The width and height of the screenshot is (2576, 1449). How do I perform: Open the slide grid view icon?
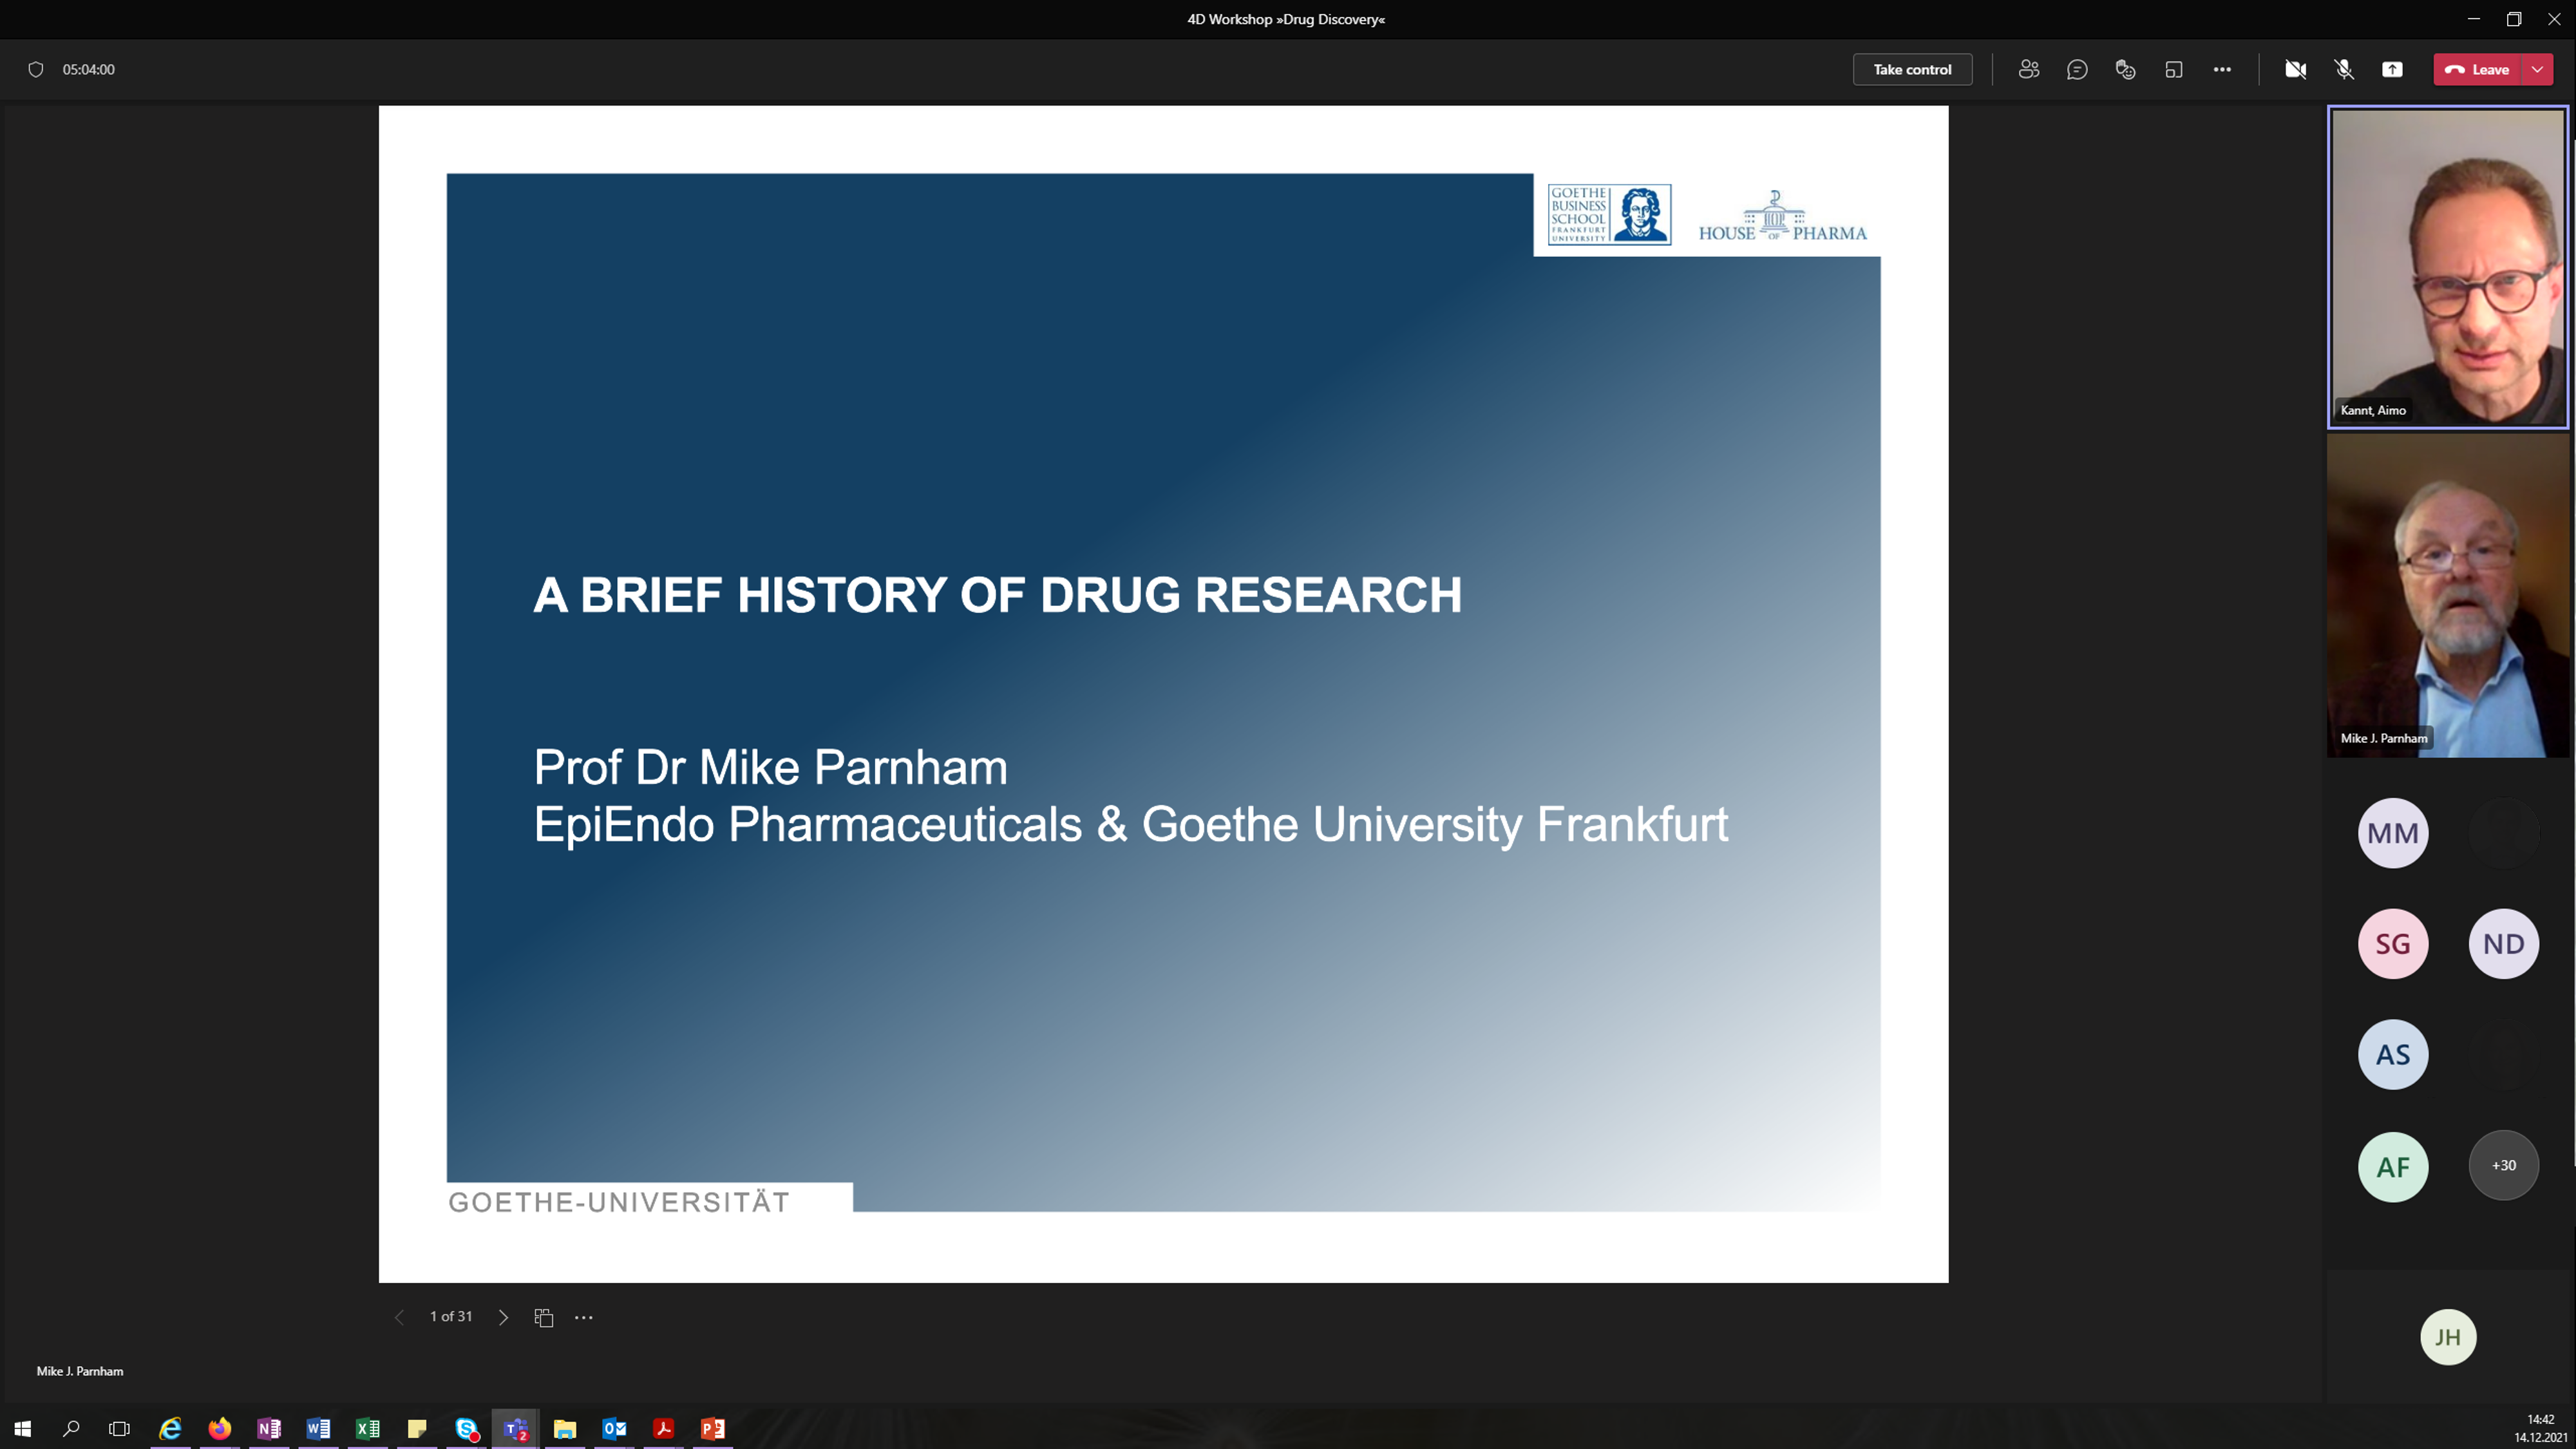pyautogui.click(x=544, y=1317)
